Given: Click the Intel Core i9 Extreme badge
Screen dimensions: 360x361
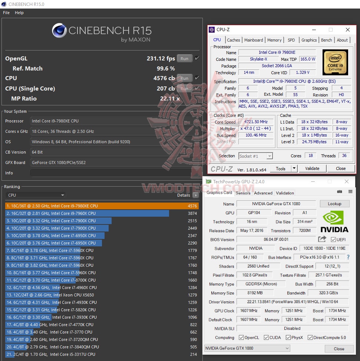Looking at the screenshot, I should click(x=335, y=62).
